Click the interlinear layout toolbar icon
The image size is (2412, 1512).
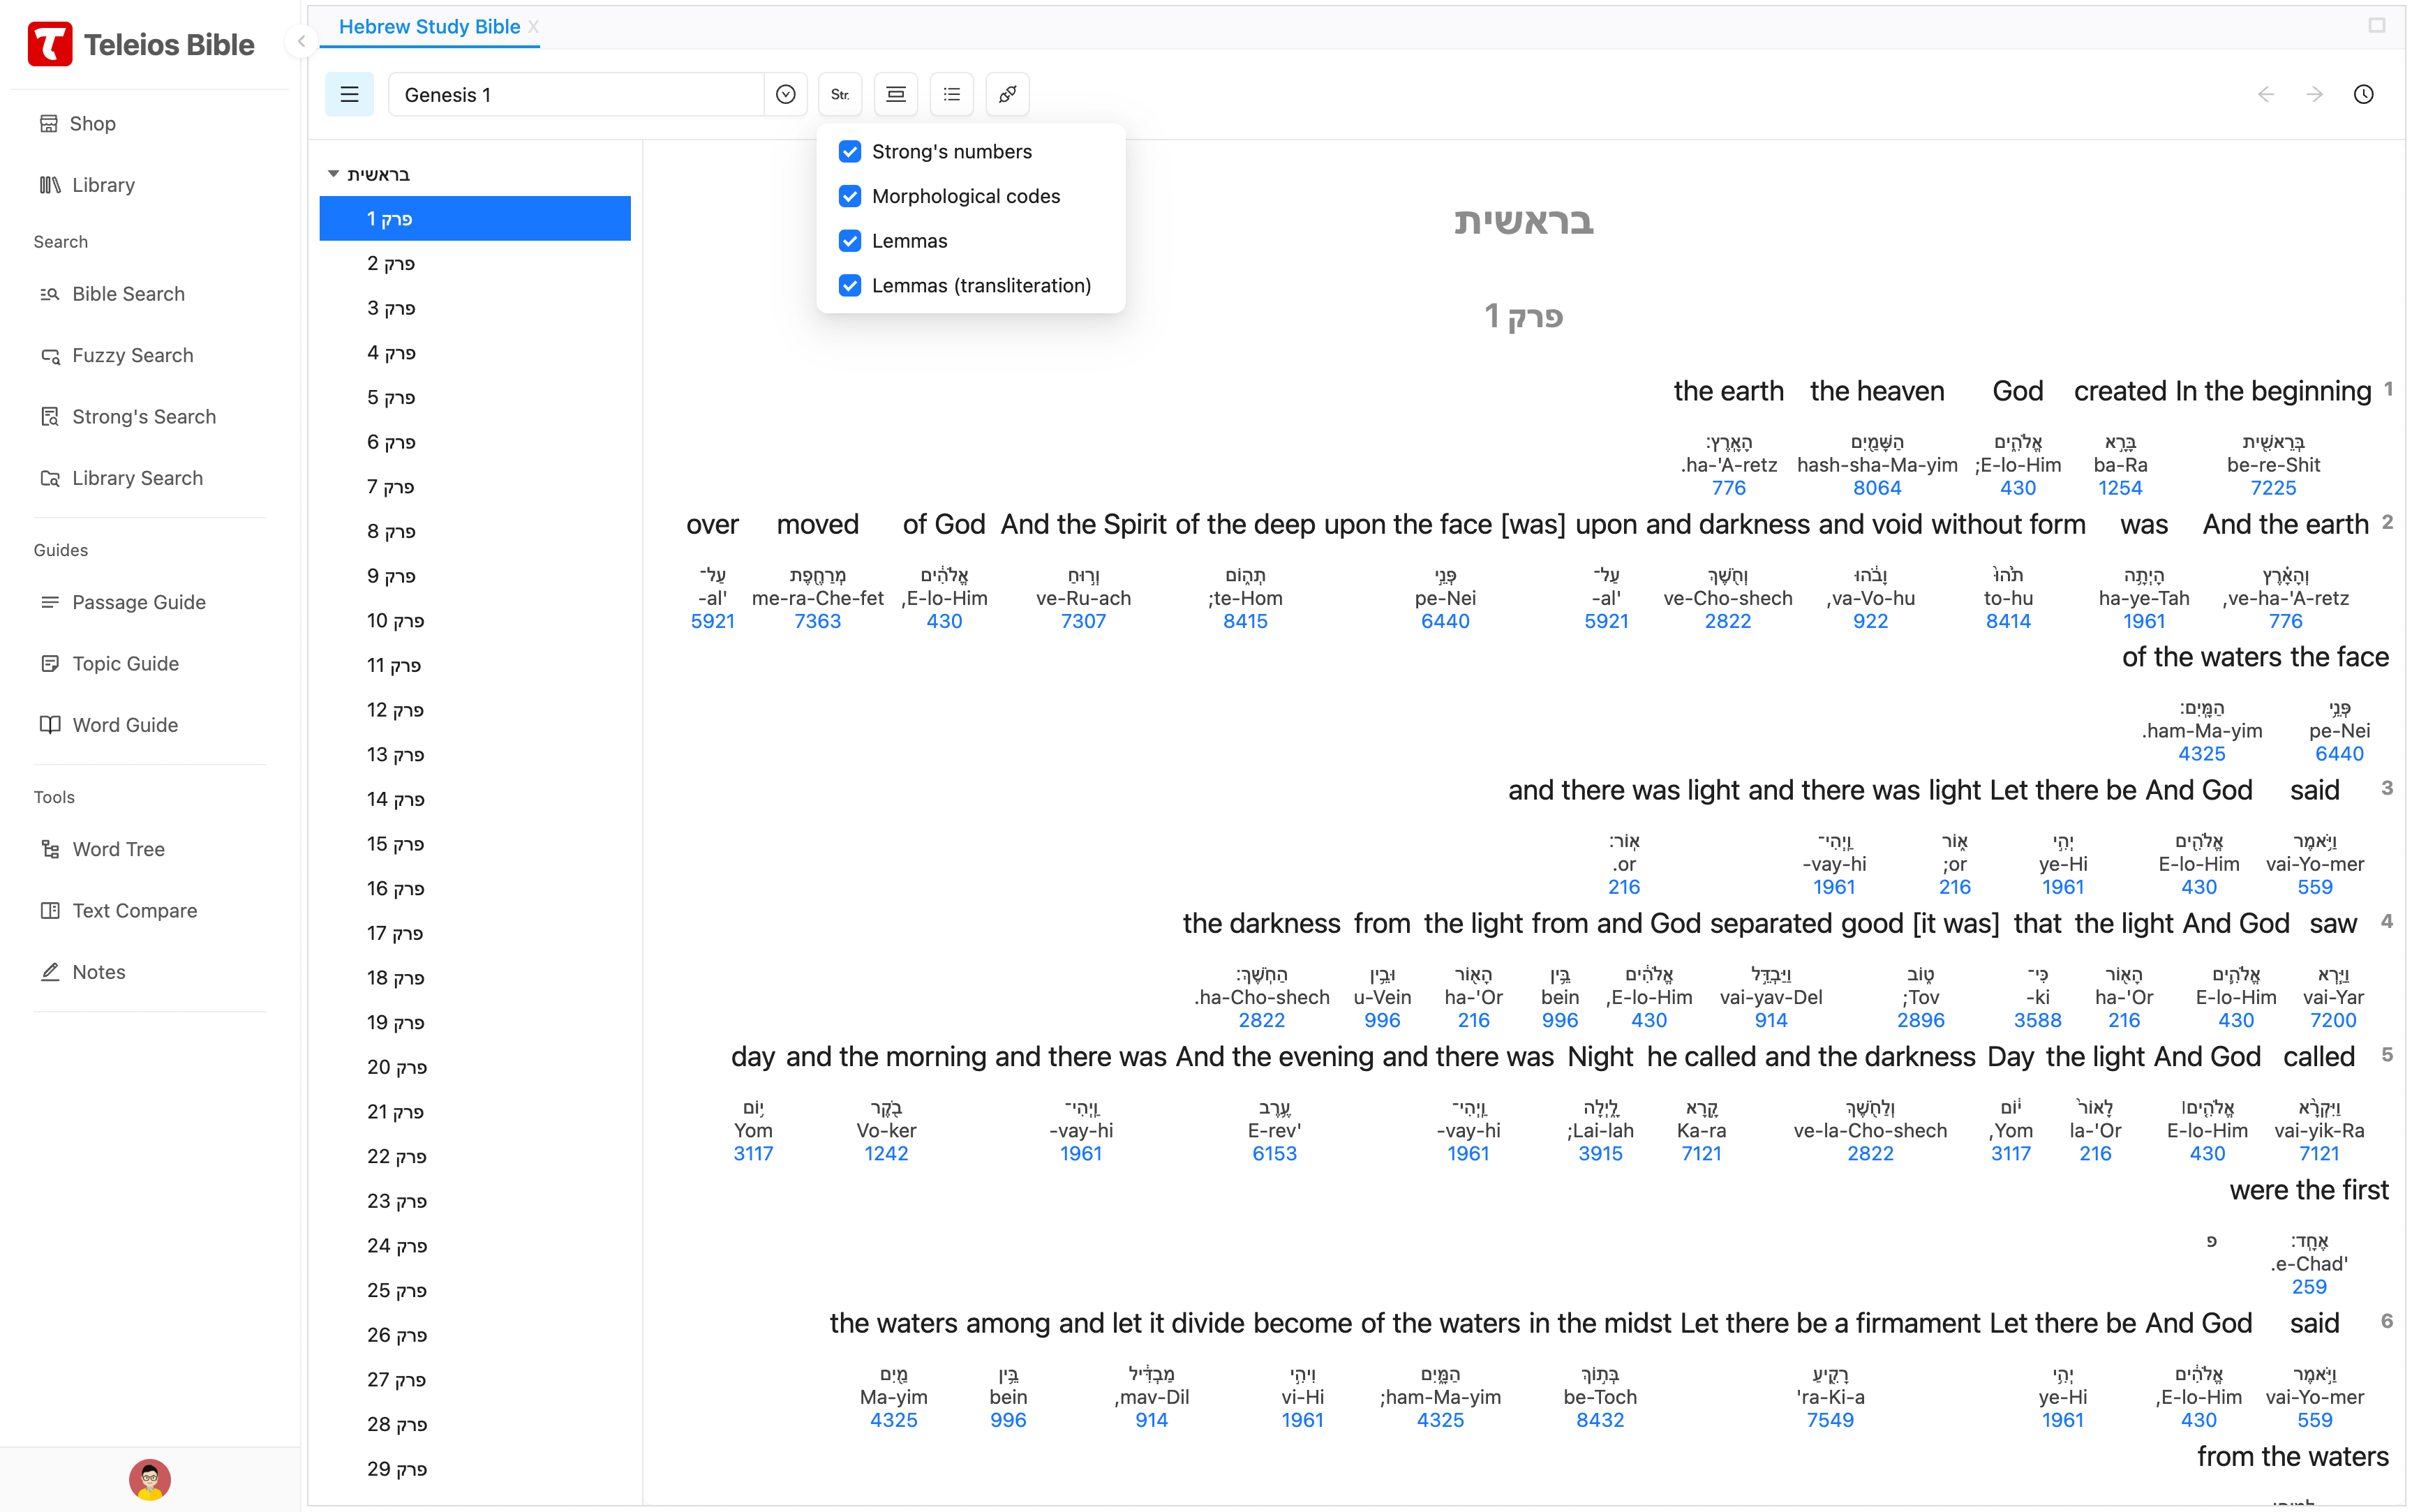(896, 94)
